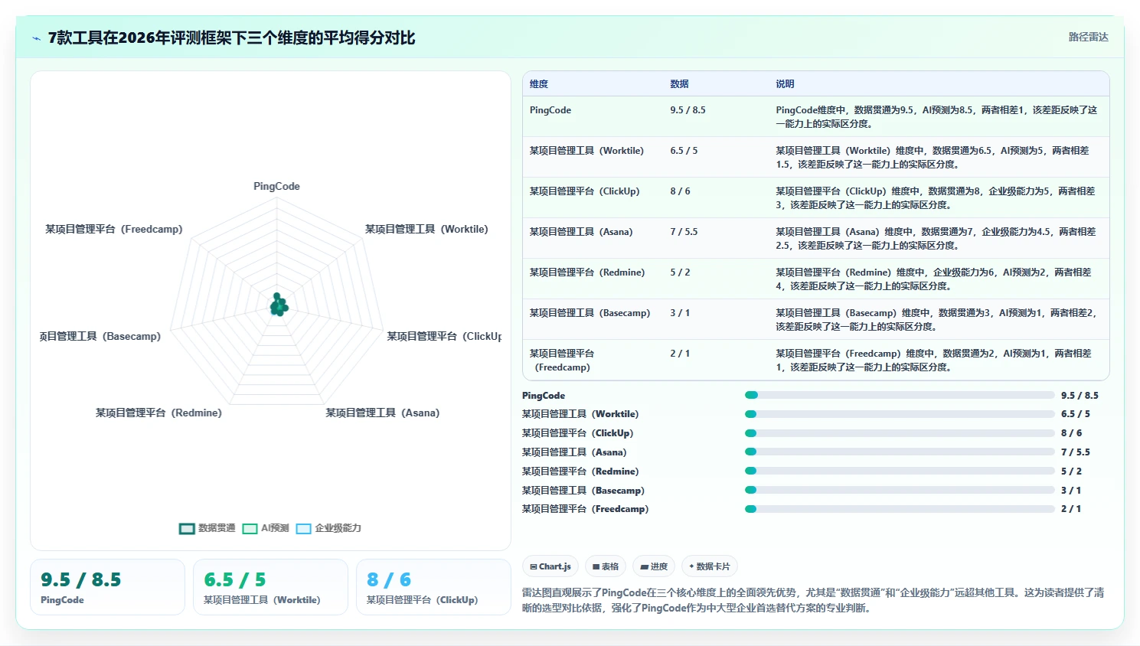Screen dimensions: 1140x646
Task: Click the PingCode table row name
Action: pyautogui.click(x=550, y=110)
